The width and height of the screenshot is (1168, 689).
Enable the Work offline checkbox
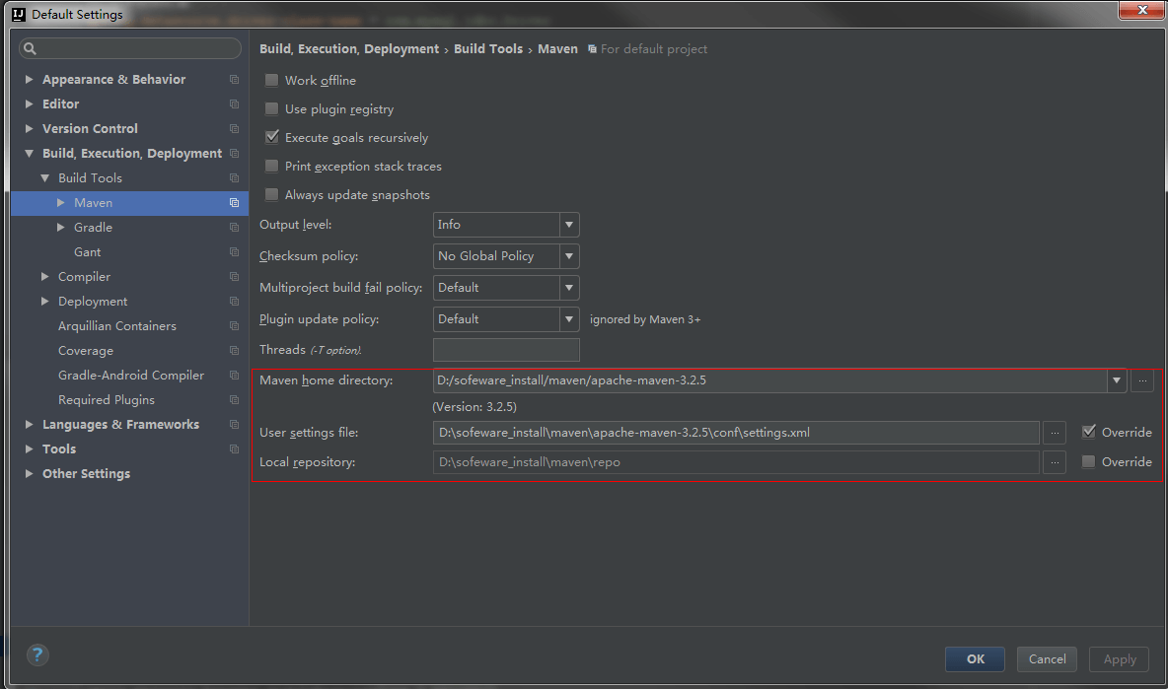point(272,80)
